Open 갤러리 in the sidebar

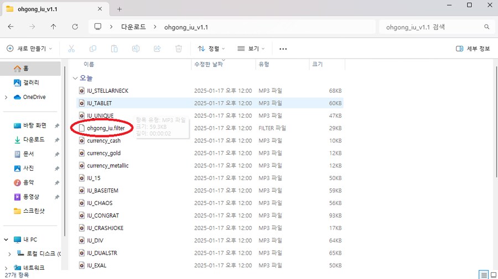click(x=30, y=82)
